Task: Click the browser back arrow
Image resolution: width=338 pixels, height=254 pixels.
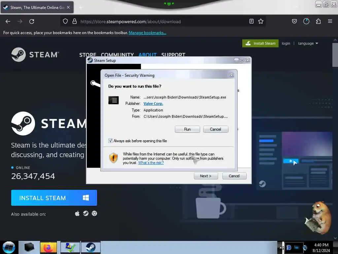Action: coord(8,21)
